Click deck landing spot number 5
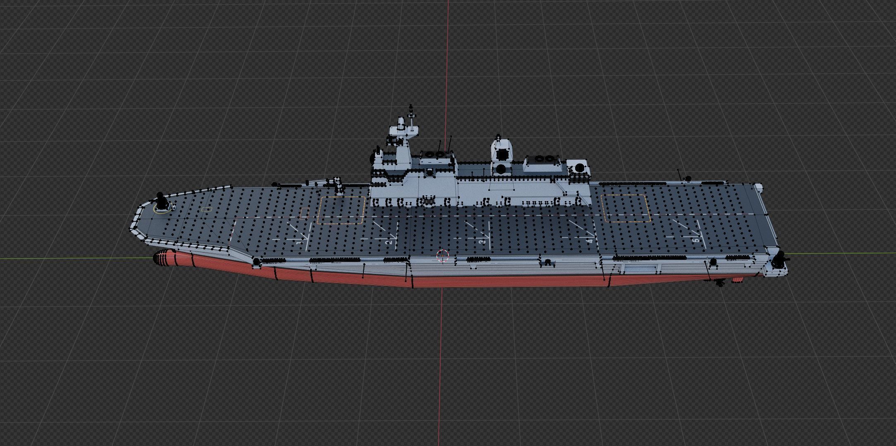896x446 pixels. coord(696,240)
